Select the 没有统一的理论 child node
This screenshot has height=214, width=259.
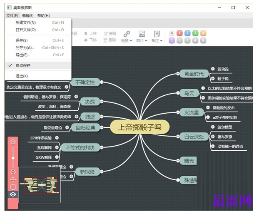[x=230, y=147]
